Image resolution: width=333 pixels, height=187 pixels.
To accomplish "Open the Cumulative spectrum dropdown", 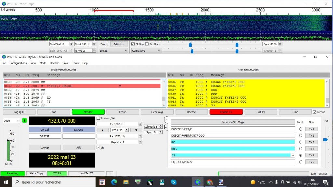I will (146, 51).
